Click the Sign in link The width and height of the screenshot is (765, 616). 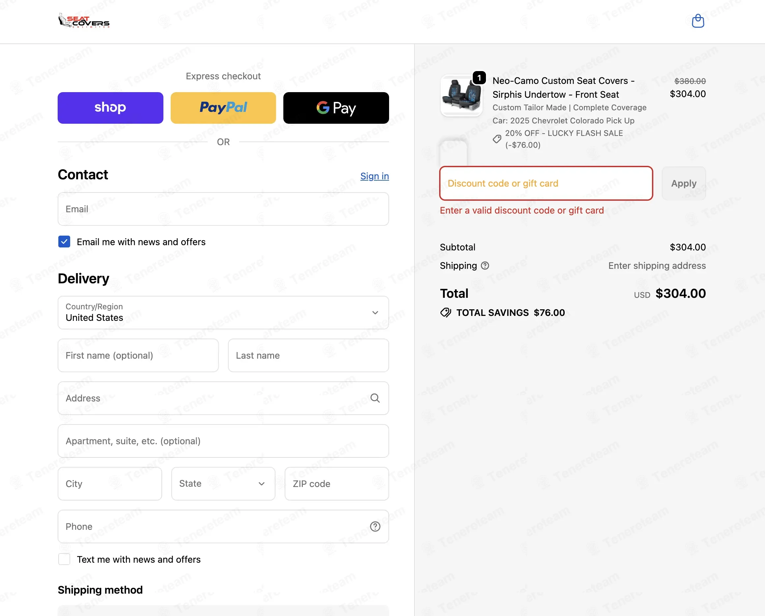[x=375, y=176]
